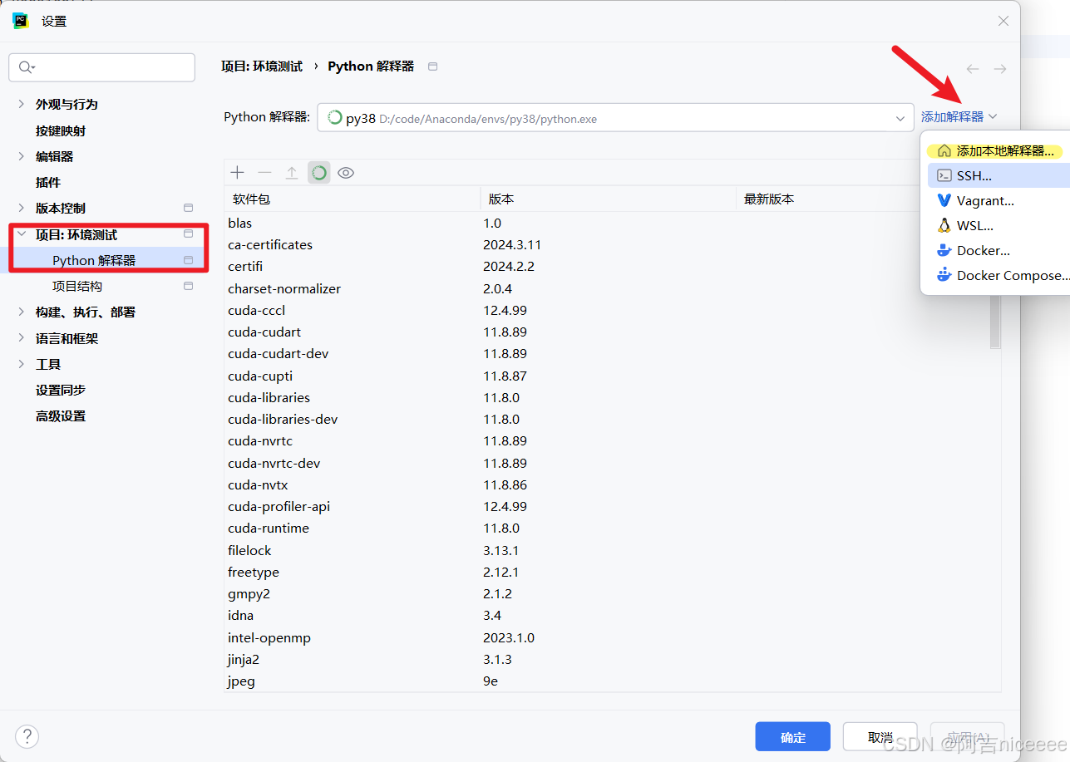Click the PyCharm logo in the title bar
Viewport: 1070px width, 762px height.
(21, 21)
